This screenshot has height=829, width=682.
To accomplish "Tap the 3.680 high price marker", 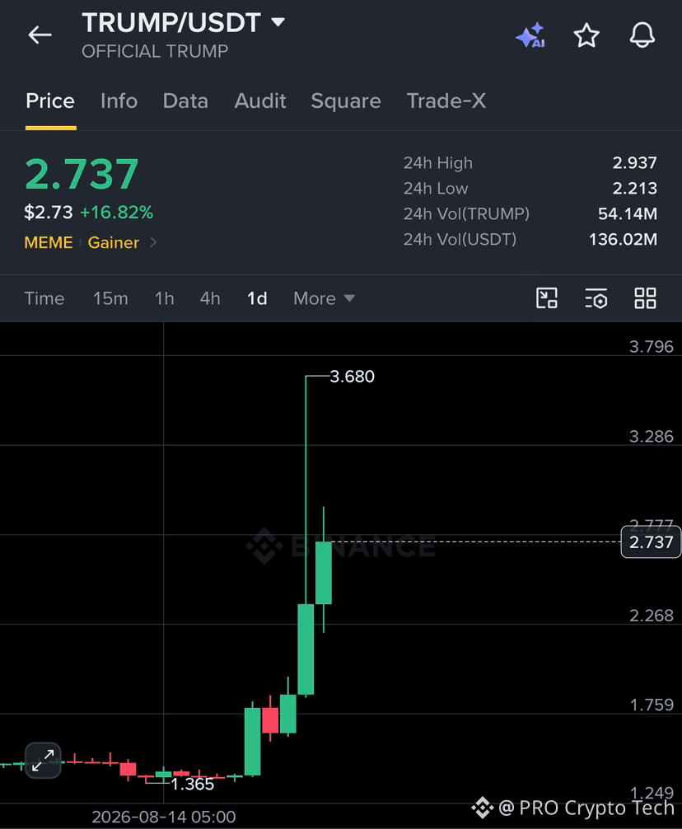I will pos(352,377).
